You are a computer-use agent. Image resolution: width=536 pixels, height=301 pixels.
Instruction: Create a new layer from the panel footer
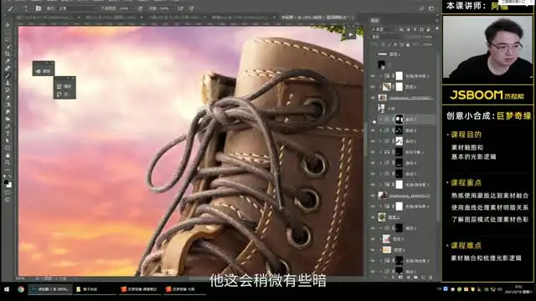coord(423,278)
